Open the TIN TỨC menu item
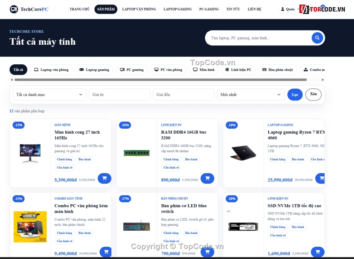Screen dimensions: 354x259 pyautogui.click(x=233, y=9)
